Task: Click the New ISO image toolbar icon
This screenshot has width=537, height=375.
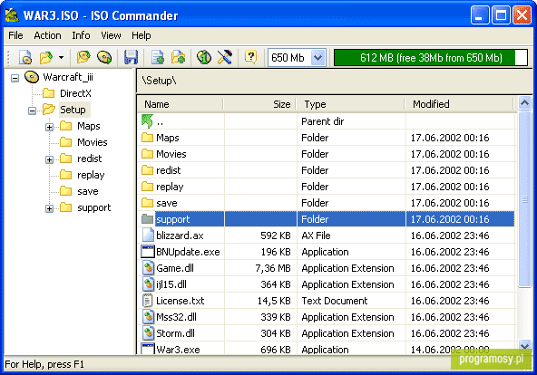Action: pos(25,57)
